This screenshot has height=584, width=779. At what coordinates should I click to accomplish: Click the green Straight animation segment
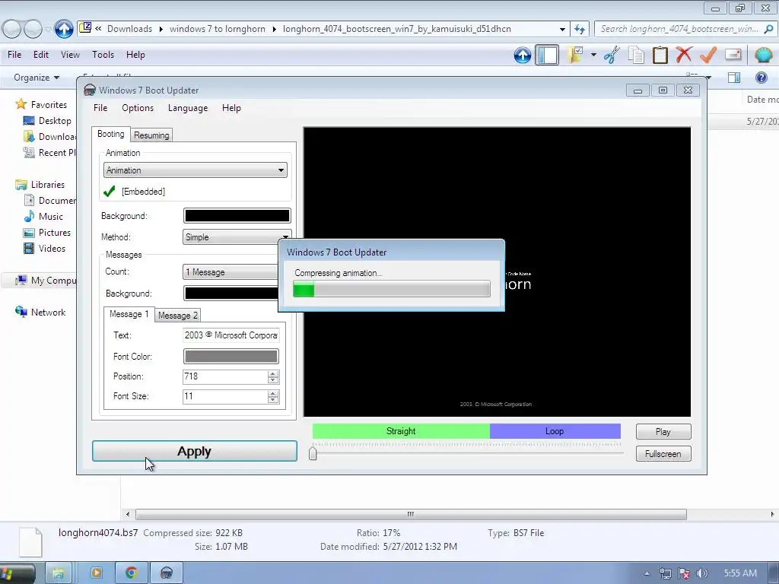pos(401,431)
